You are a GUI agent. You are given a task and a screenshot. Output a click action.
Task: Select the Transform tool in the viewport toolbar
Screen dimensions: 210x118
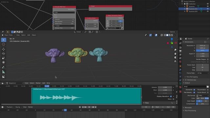point(4,62)
